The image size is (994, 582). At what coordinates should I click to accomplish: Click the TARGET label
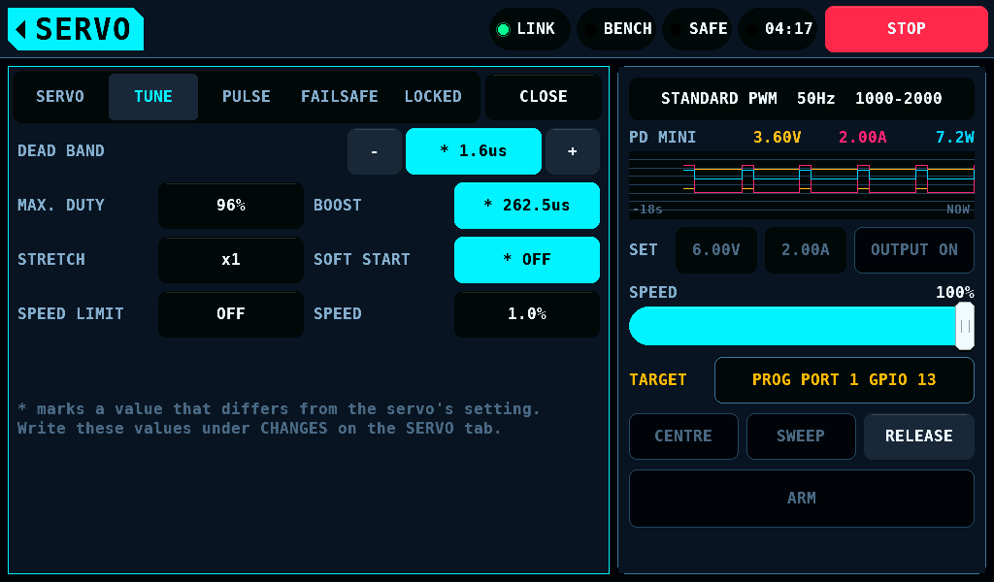coord(657,380)
